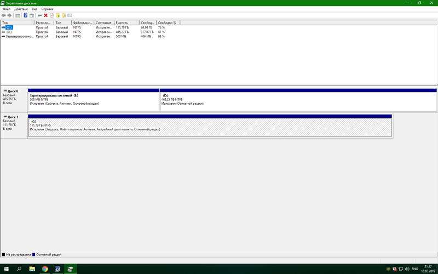Viewport: 438px width, 274px height.
Task: Open the Файл menu
Action: (x=7, y=9)
